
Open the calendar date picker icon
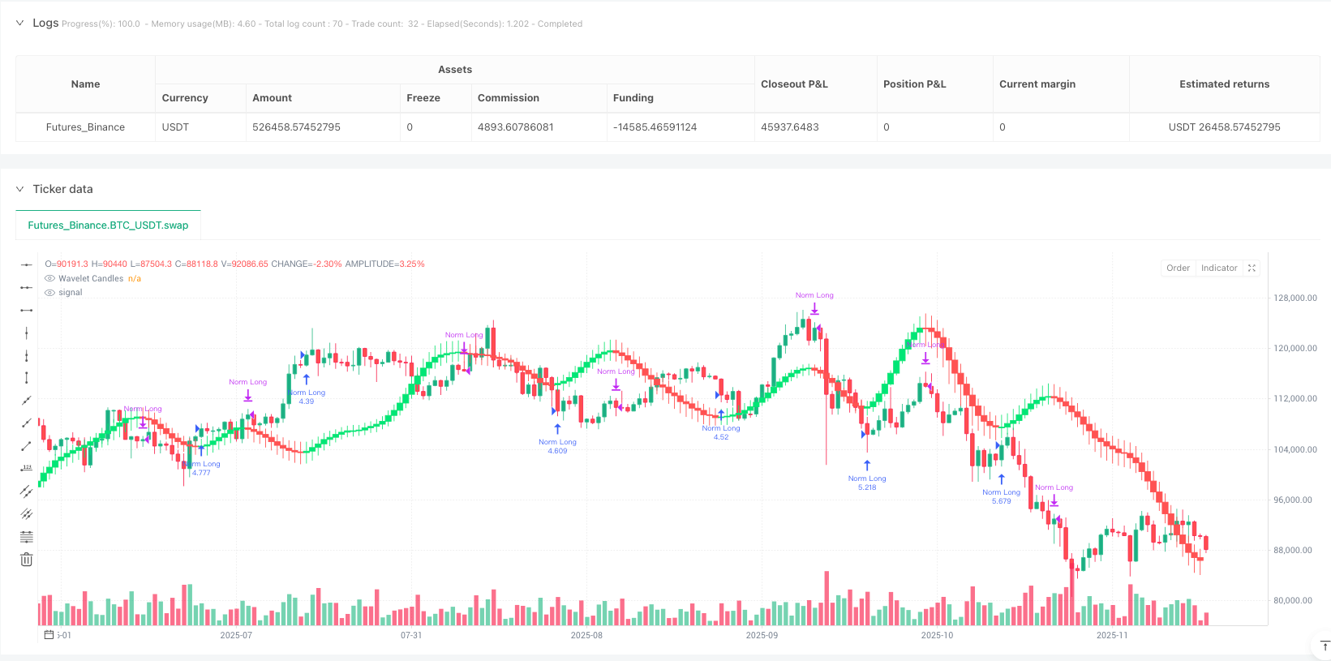[x=49, y=635]
